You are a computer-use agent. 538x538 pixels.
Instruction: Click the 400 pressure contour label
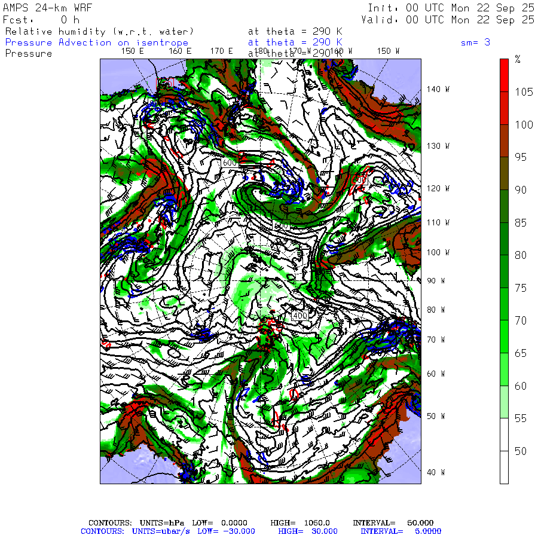pyautogui.click(x=299, y=315)
